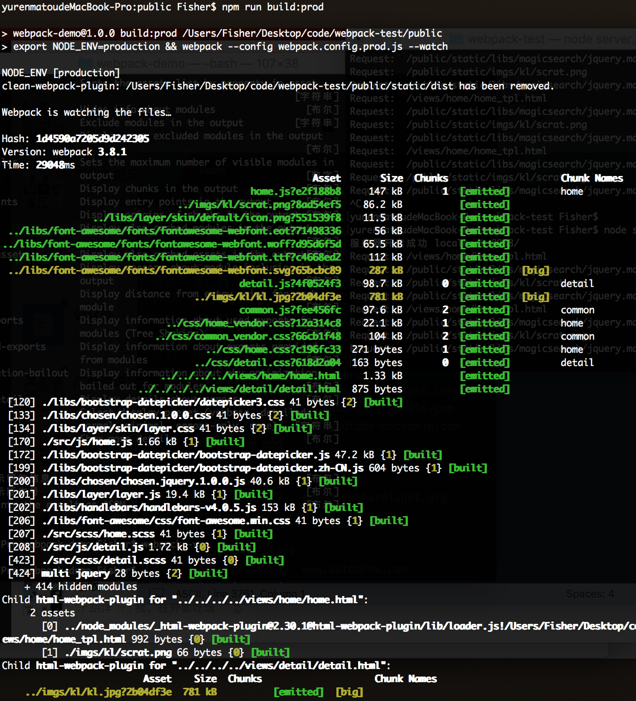Click 'Version: webpack 3.8.1' line

[64, 152]
